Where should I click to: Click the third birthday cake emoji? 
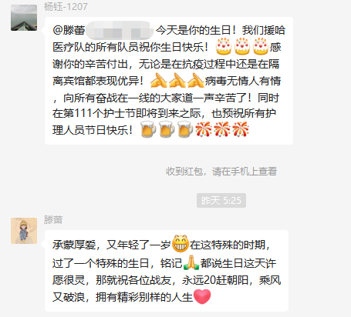point(261,46)
